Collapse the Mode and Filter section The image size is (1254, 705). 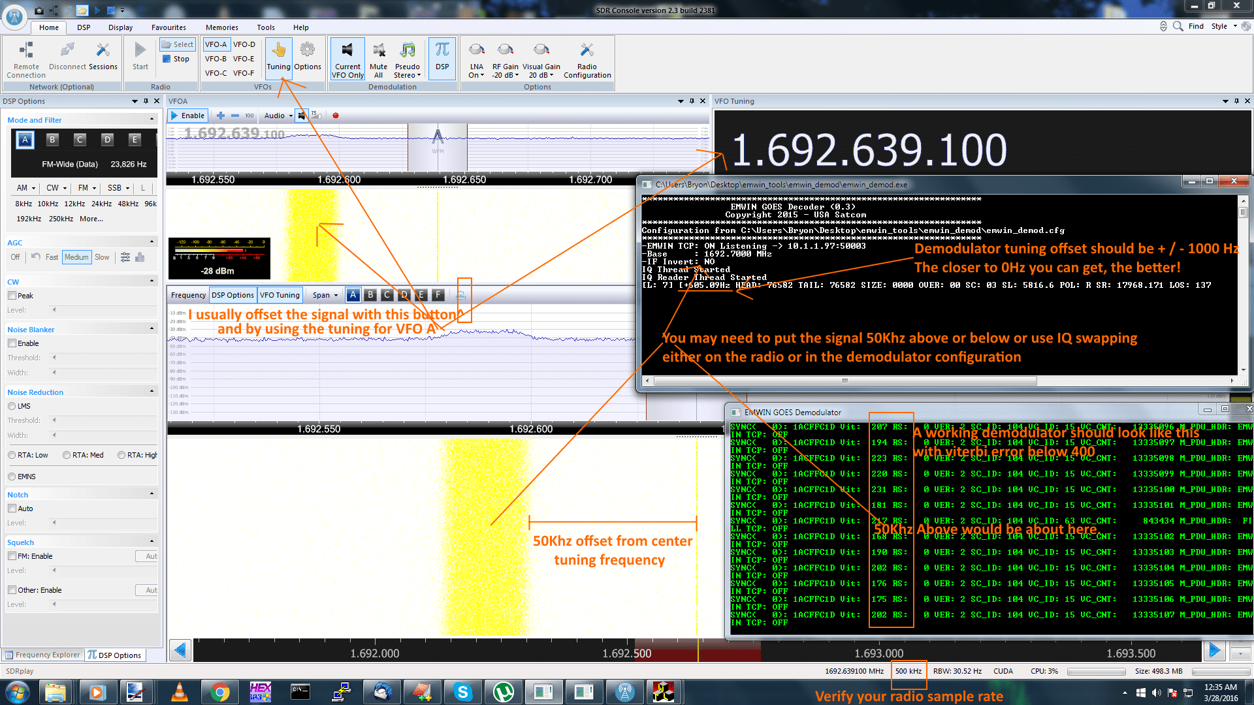click(152, 119)
